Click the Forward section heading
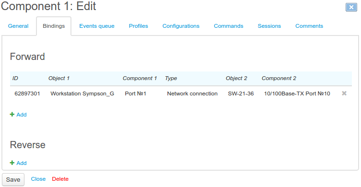361x187 pixels. click(x=27, y=57)
